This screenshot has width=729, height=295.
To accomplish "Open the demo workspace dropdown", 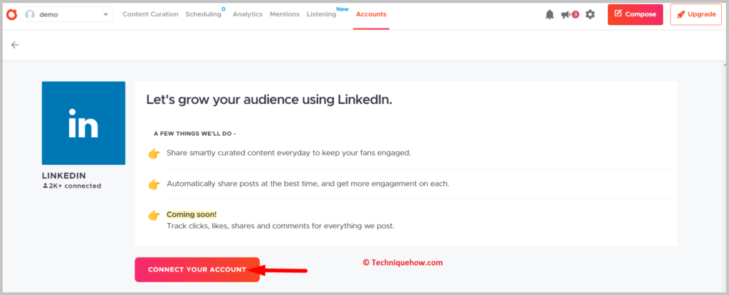I will [66, 14].
